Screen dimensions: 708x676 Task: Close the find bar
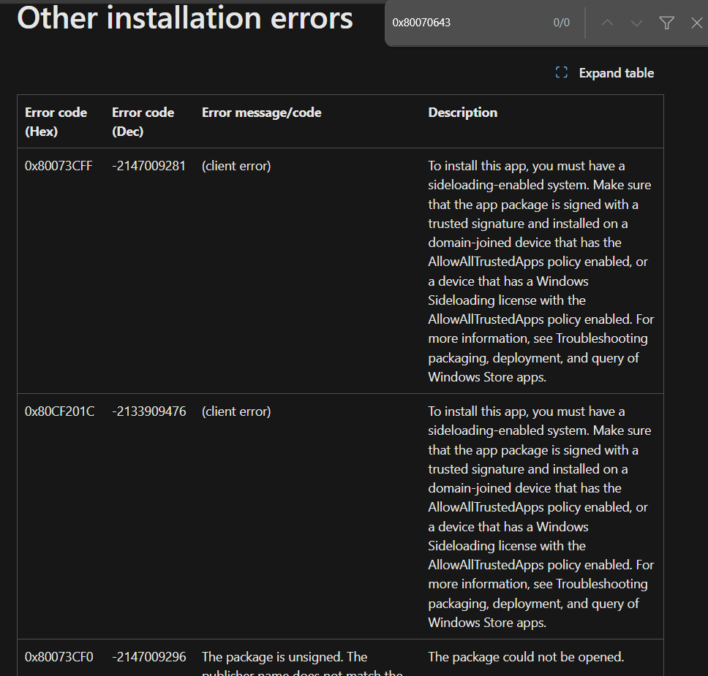696,23
